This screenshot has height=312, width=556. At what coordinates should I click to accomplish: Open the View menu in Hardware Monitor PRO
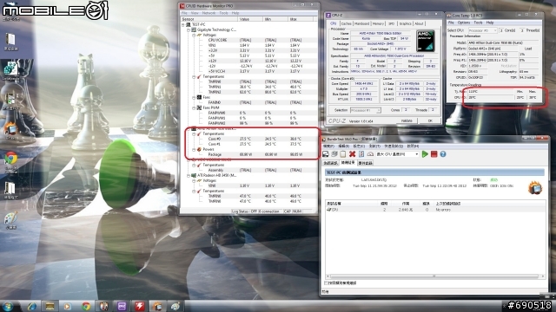click(x=195, y=13)
